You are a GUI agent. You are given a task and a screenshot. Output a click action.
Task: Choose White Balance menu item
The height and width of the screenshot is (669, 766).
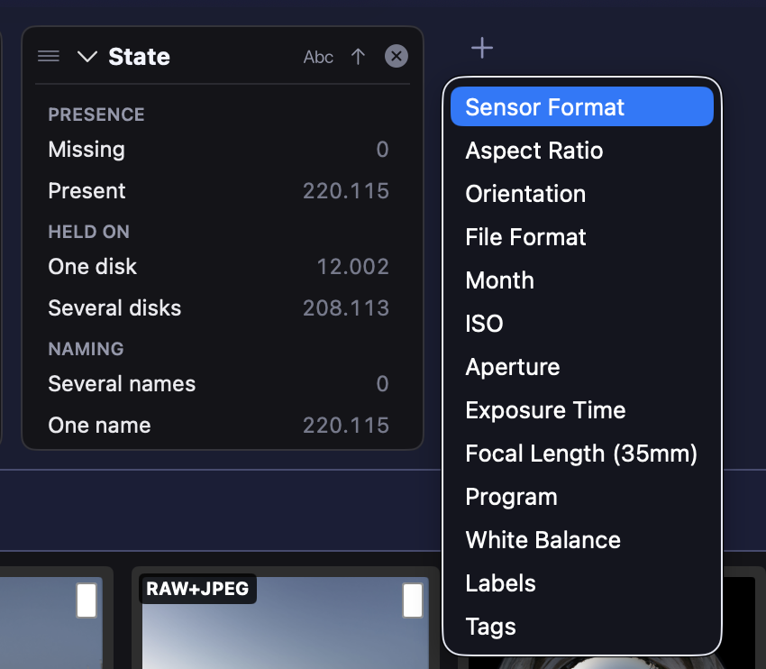coord(582,539)
